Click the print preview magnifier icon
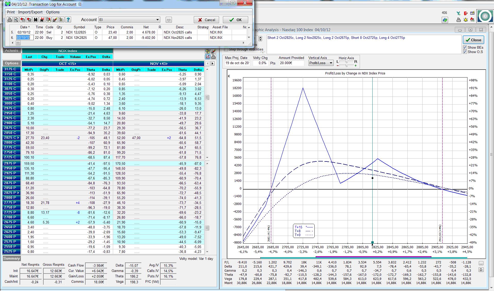 click(16, 20)
